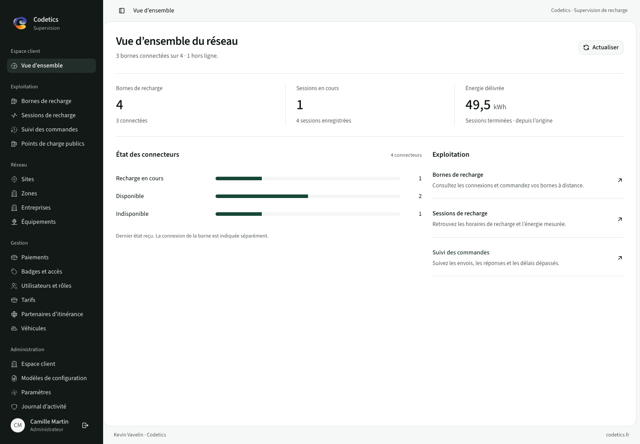
Task: Go to Suivi des commandes in sidebar
Action: pyautogui.click(x=52, y=130)
